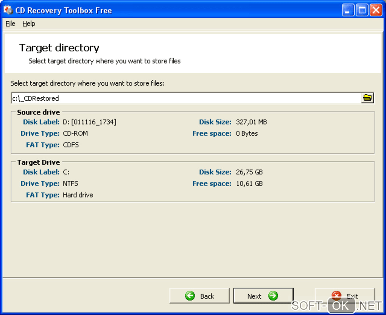Click source free space '0 Bytes'
386x315 pixels.
tap(247, 134)
